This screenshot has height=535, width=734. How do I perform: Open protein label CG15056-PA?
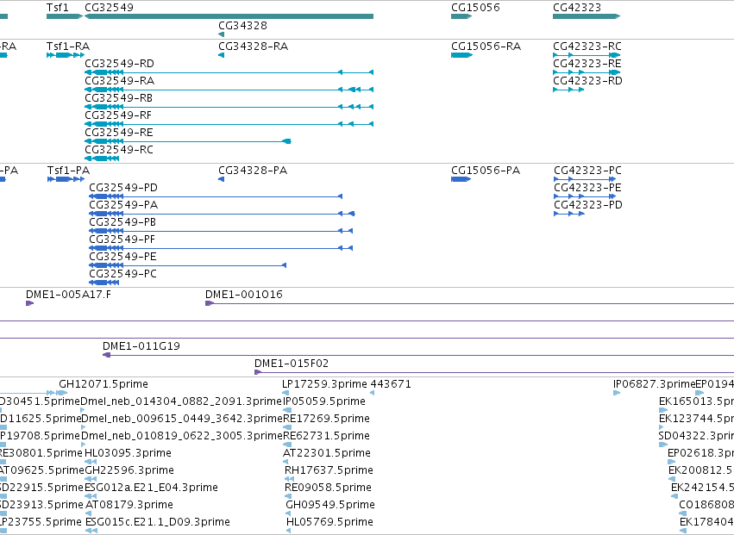(486, 171)
